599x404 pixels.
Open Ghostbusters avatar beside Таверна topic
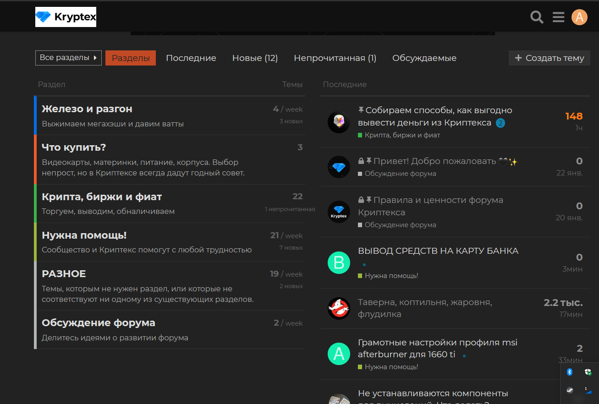click(x=339, y=308)
